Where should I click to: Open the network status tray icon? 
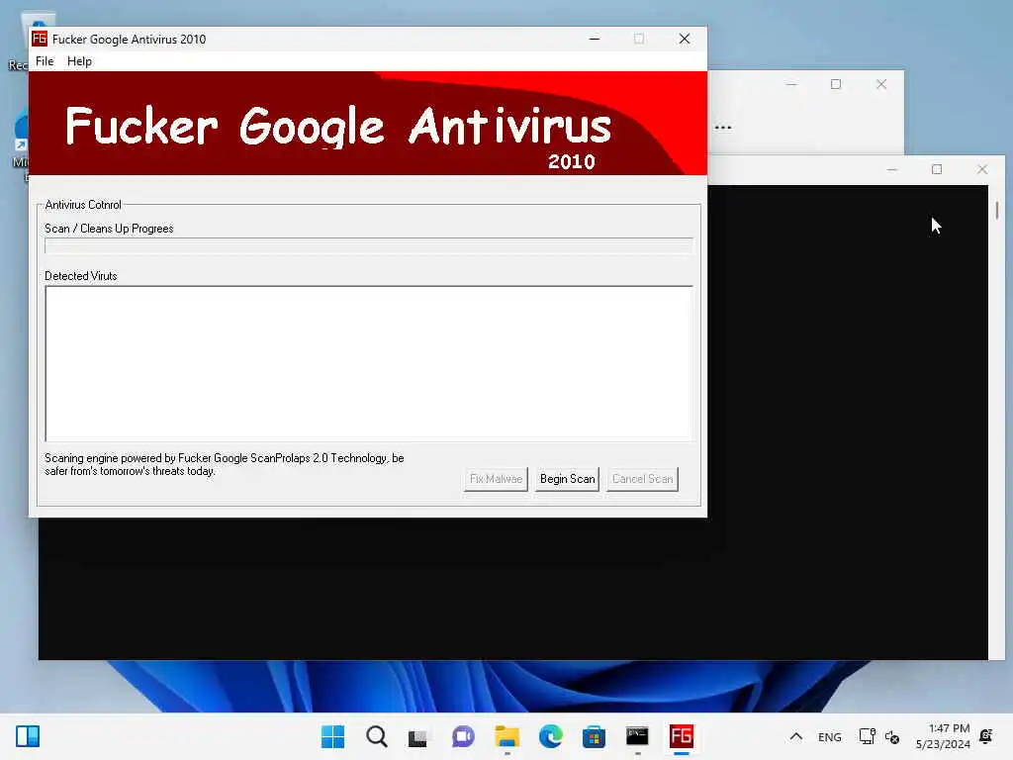[867, 736]
